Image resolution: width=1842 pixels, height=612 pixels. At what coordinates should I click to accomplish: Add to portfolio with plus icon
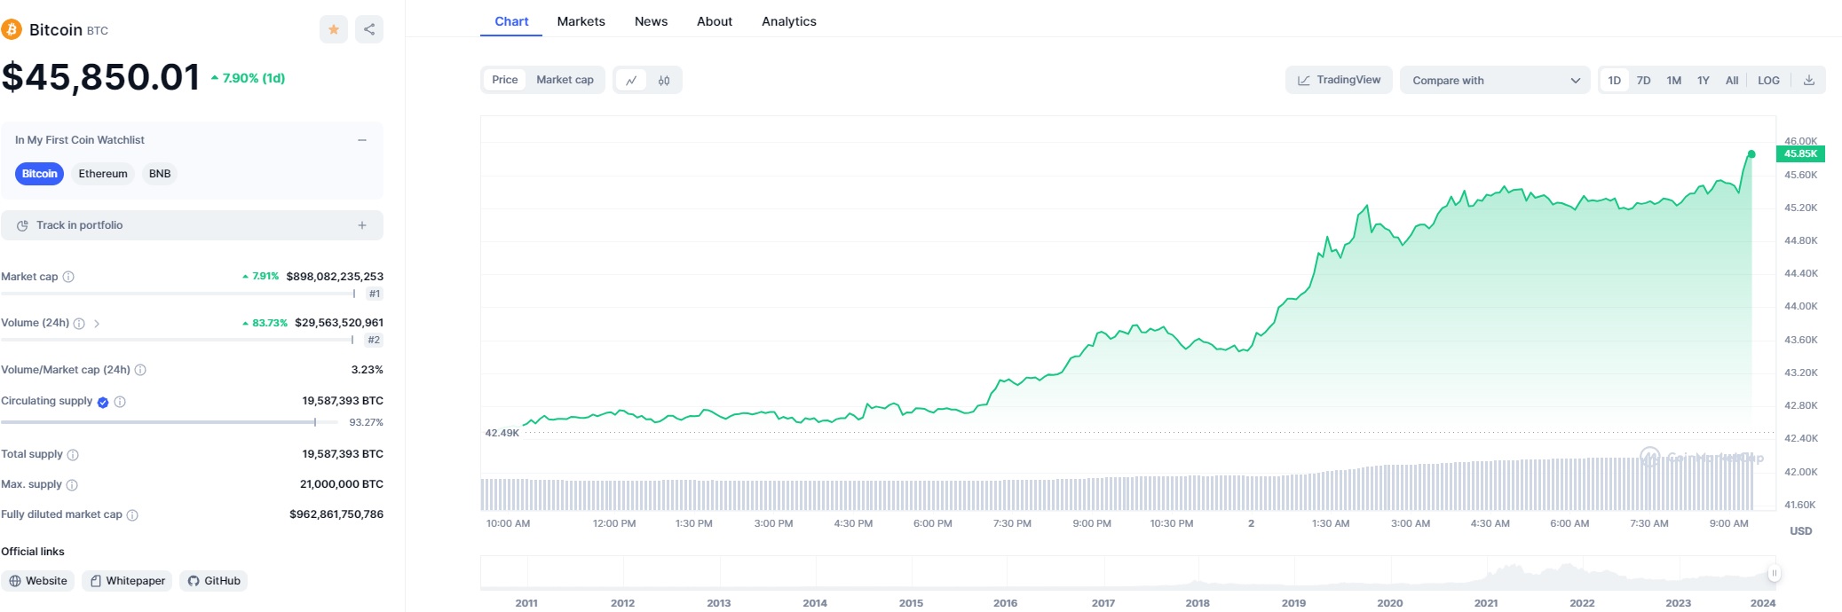[x=362, y=225]
